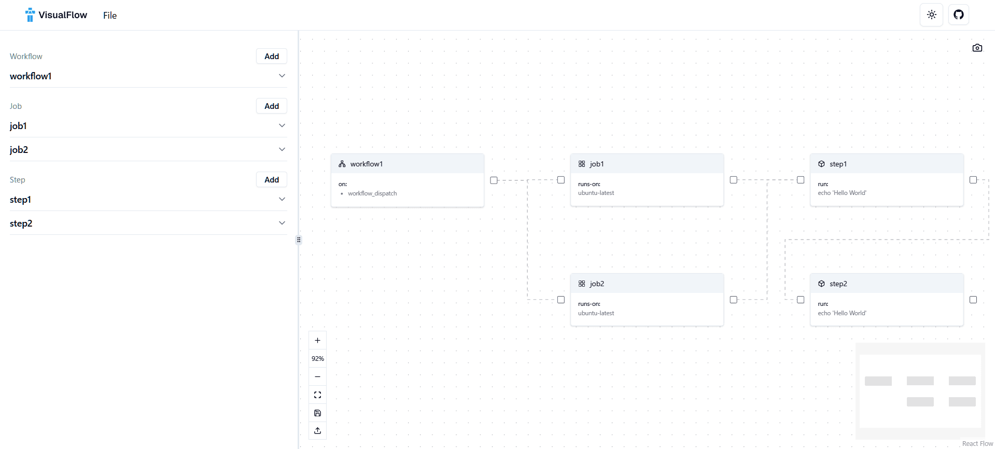Toggle the left connection handle of step2 node

pos(800,299)
